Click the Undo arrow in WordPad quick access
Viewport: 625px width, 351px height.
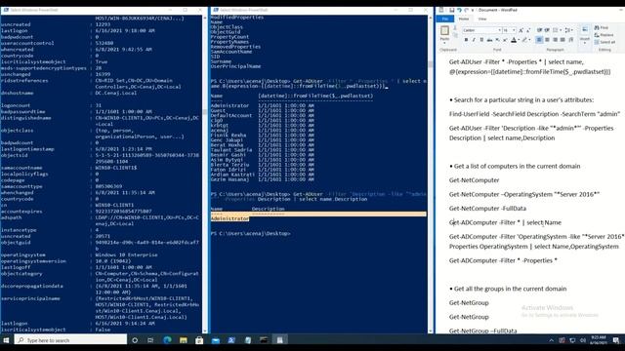click(x=459, y=10)
